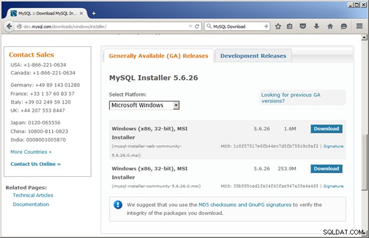Click the India phone number 0008001005870
This screenshot has width=369, height=238.
pos(46,140)
